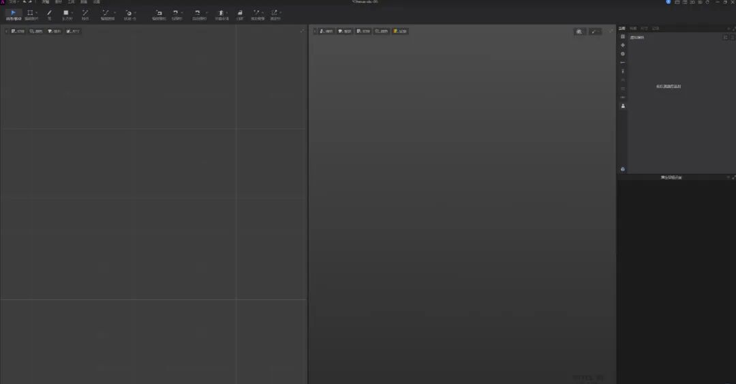This screenshot has width=736, height=384.
Task: Click the third display button in 2D window
Action: click(x=55, y=31)
